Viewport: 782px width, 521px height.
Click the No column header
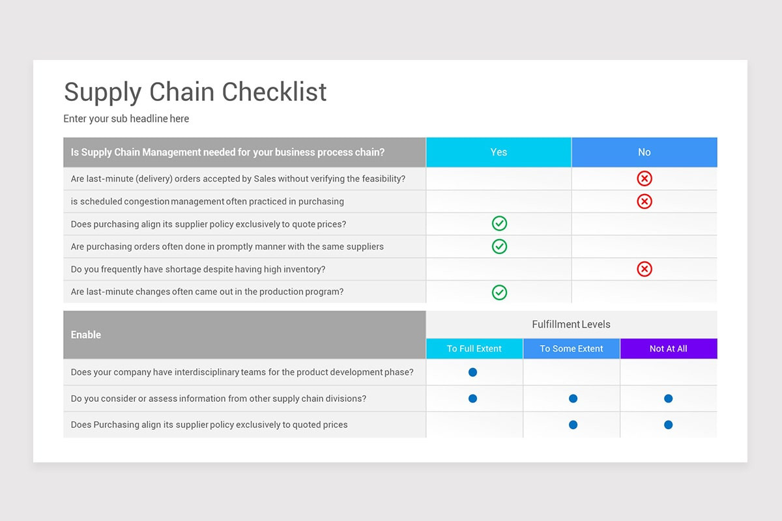[644, 152]
